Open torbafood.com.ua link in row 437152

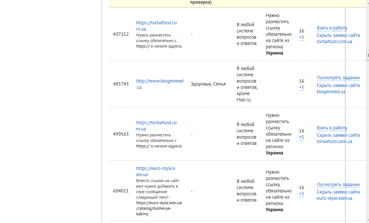(x=156, y=26)
